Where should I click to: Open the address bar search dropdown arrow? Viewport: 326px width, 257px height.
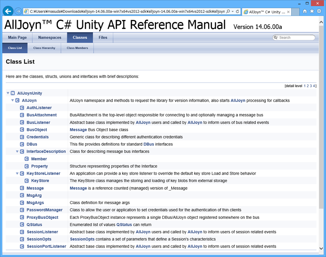click(233, 11)
